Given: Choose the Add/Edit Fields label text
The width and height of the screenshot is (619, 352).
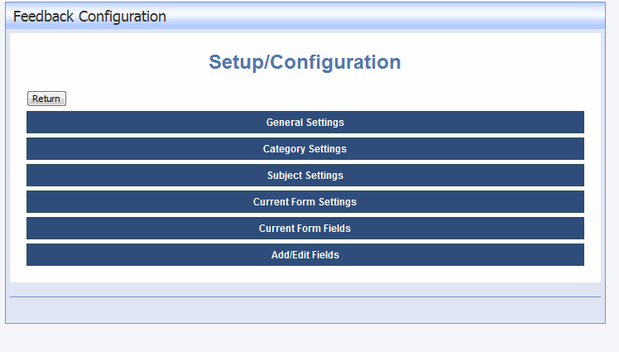Looking at the screenshot, I should click(305, 255).
